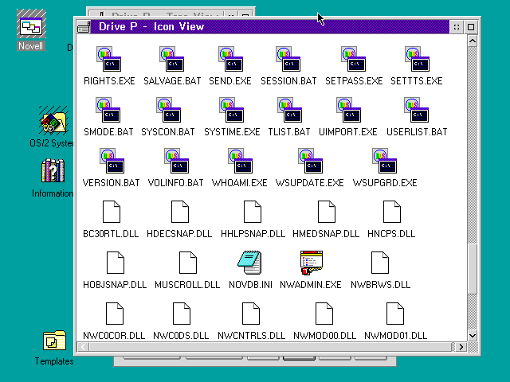Image resolution: width=510 pixels, height=382 pixels.
Task: Open Drive P window system menu icon
Action: pos(84,27)
